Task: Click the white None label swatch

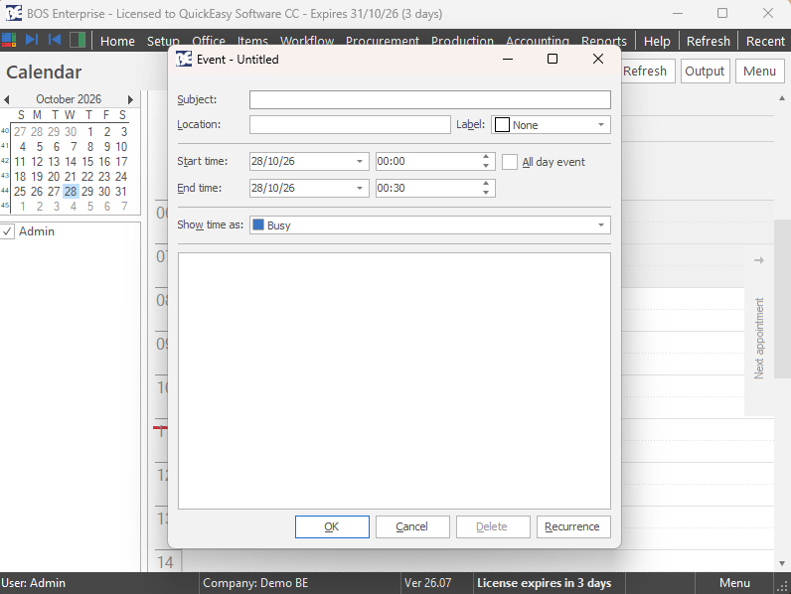Action: pos(502,124)
